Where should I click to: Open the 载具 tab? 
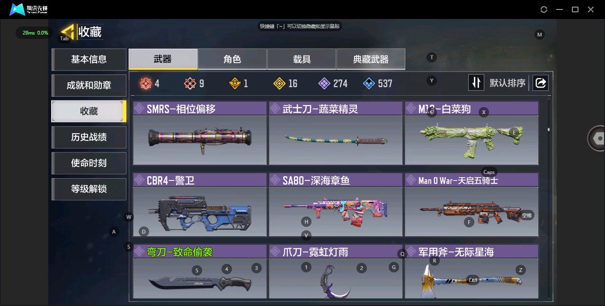(x=302, y=59)
